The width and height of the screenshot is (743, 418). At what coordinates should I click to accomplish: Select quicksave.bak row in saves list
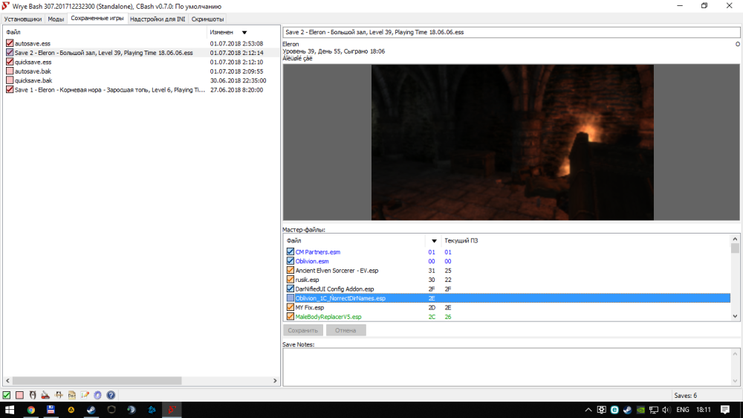pyautogui.click(x=140, y=80)
